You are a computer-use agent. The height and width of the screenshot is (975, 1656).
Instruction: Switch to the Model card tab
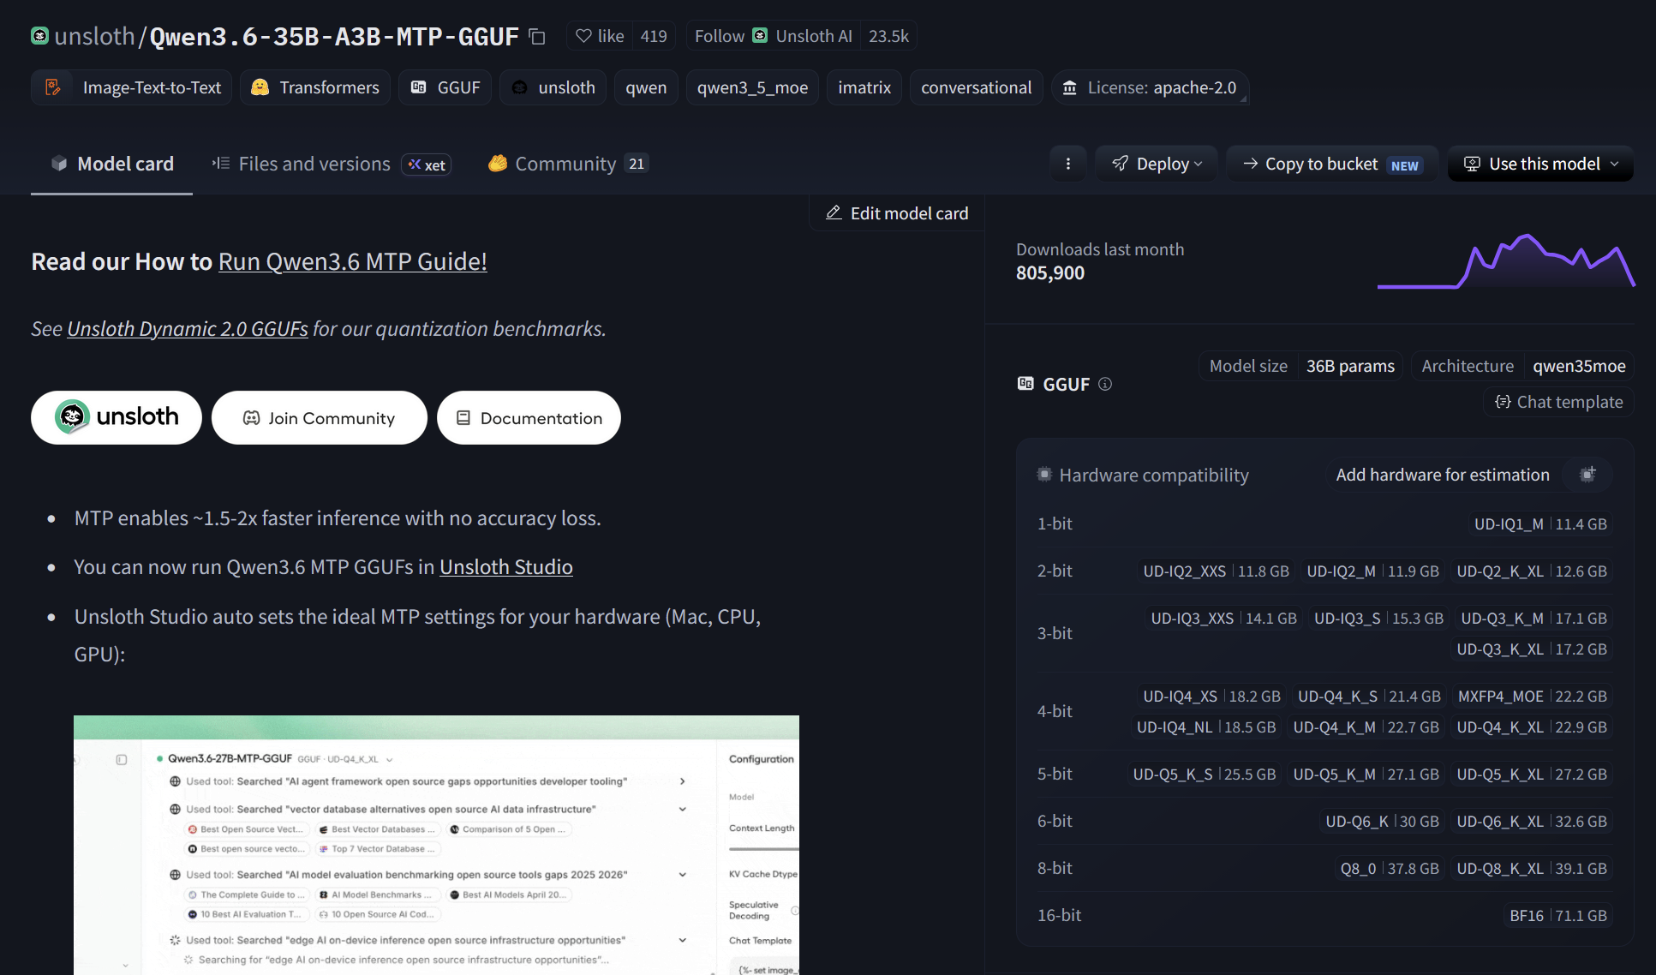111,164
